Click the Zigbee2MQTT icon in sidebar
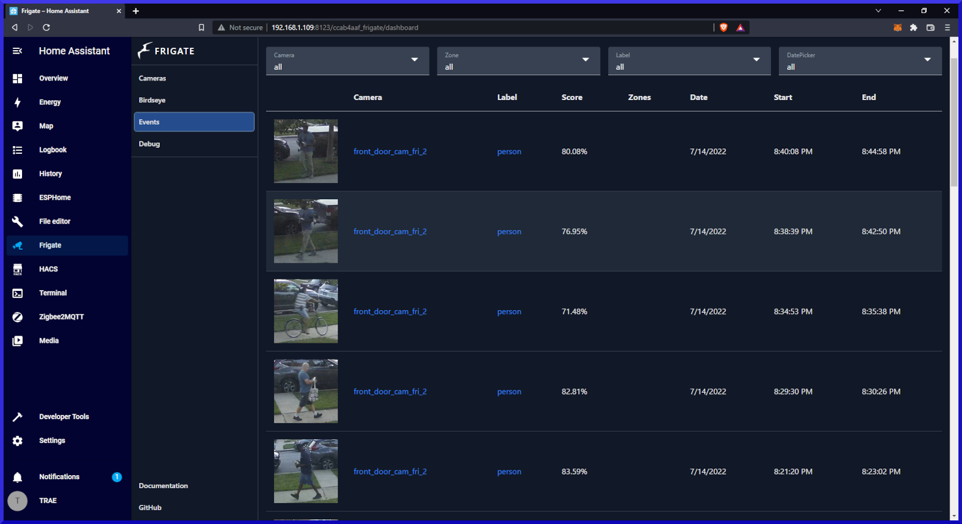The width and height of the screenshot is (962, 524). pyautogui.click(x=17, y=317)
